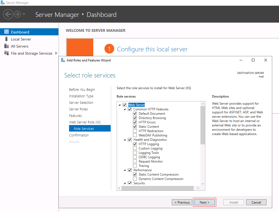Toggle the Health and Diagnostics checkbox

coord(130,140)
